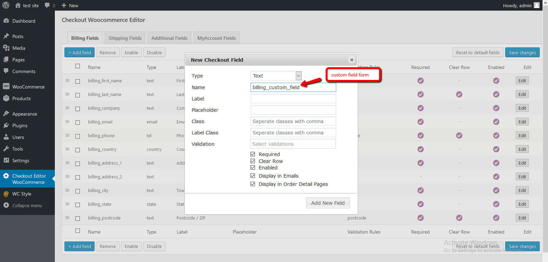The width and height of the screenshot is (548, 262).
Task: Click billing_postcode Enabled checkmark icon
Action: tap(496, 218)
